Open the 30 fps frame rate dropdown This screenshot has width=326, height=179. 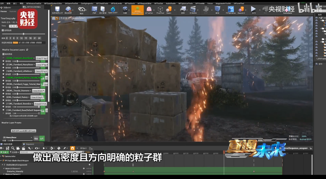pos(83,148)
